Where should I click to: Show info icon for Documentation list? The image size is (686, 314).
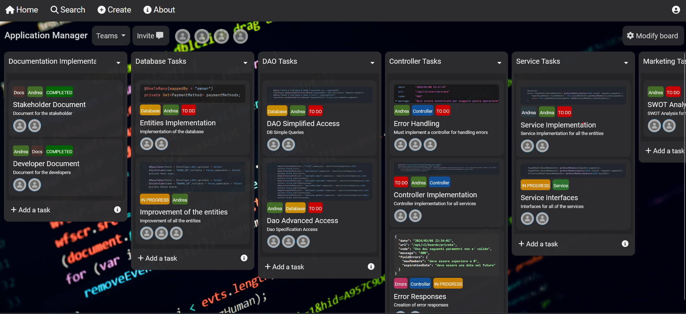click(x=117, y=209)
